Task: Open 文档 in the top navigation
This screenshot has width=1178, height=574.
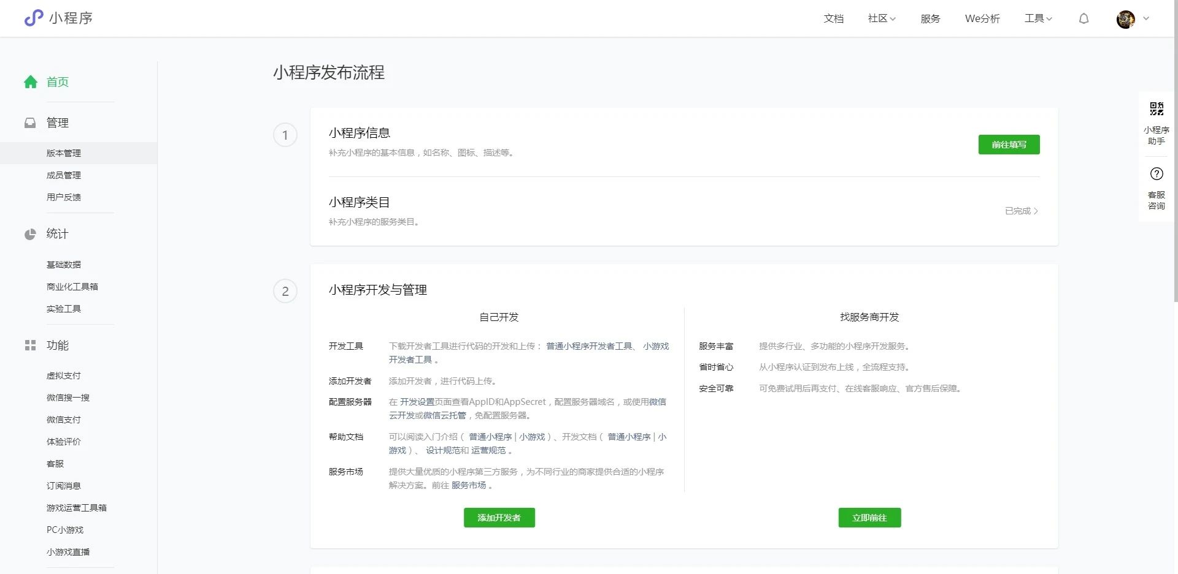Action: [833, 18]
